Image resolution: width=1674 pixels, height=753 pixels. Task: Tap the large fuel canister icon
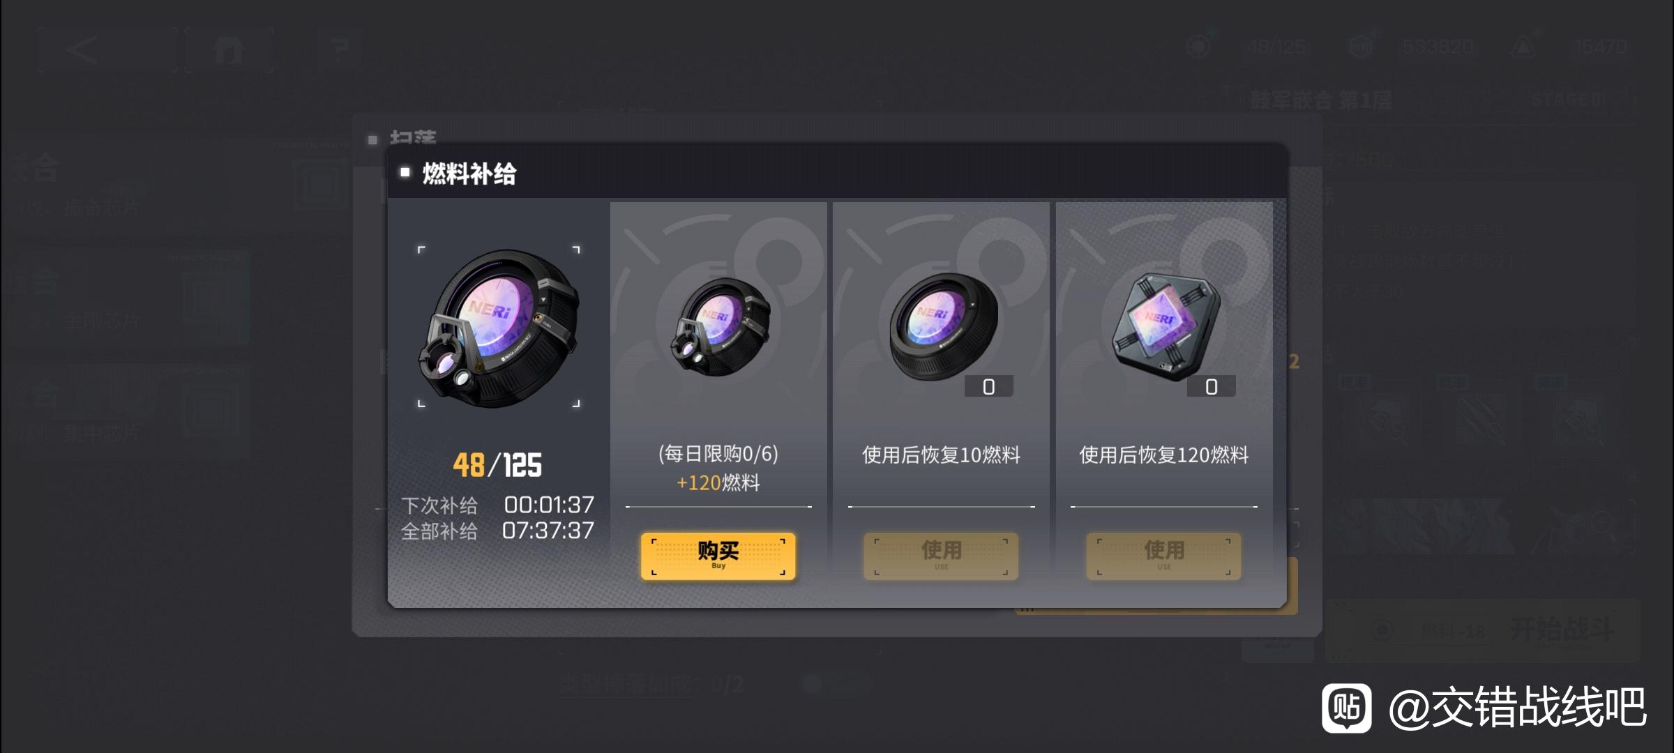pyautogui.click(x=499, y=327)
